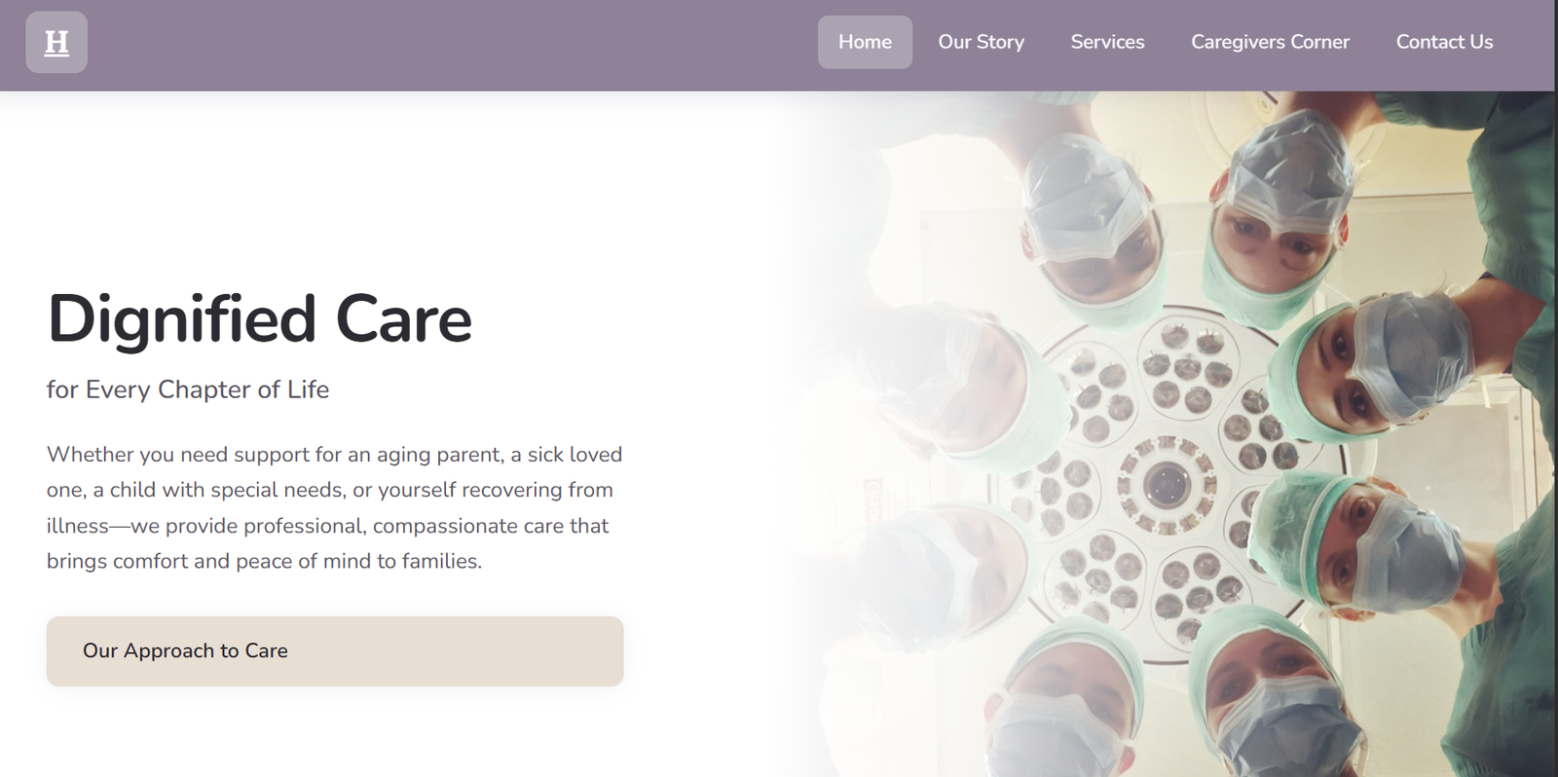Click the subtitle for Every Chapter of Life
The image size is (1558, 777).
coord(188,389)
